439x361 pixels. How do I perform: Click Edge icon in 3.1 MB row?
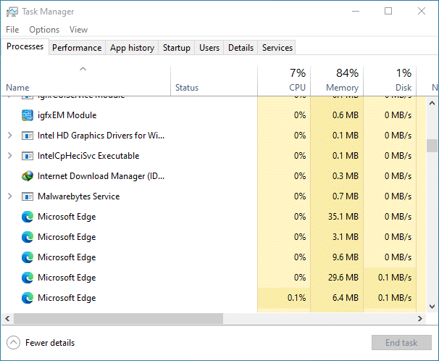point(28,237)
